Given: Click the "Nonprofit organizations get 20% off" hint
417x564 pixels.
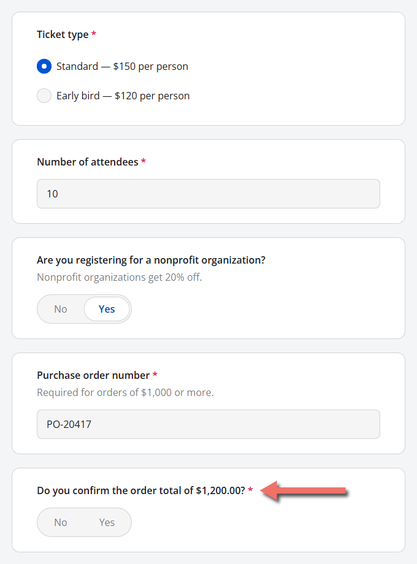Looking at the screenshot, I should [120, 277].
